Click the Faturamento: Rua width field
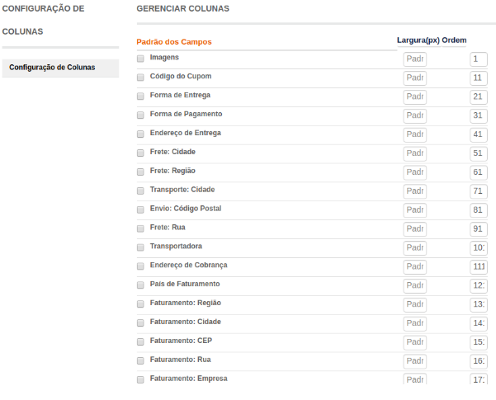 415,361
